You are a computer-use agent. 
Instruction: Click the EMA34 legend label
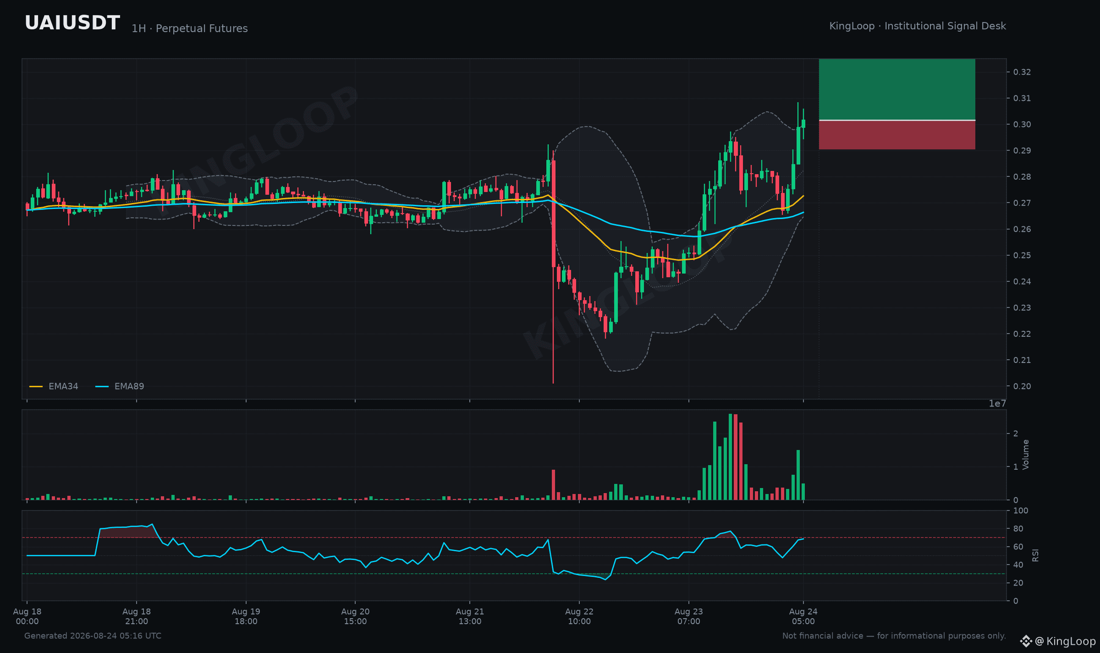63,386
